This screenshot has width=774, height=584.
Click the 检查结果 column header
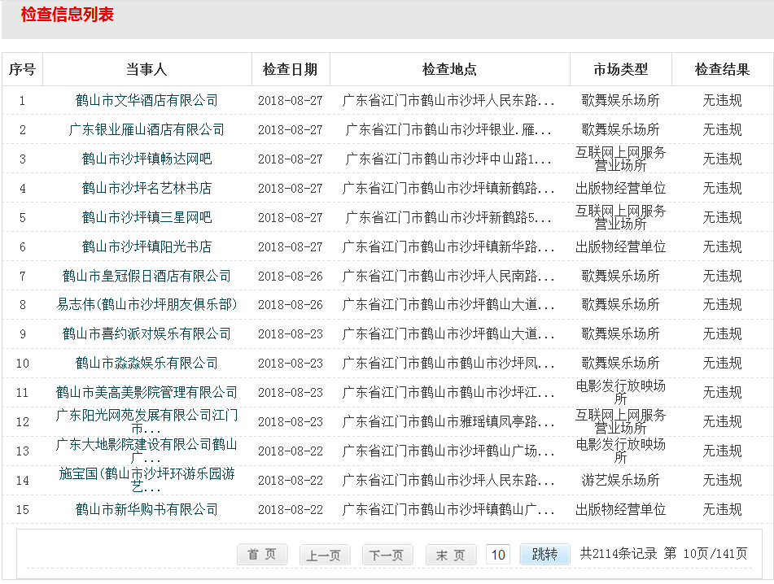click(722, 70)
